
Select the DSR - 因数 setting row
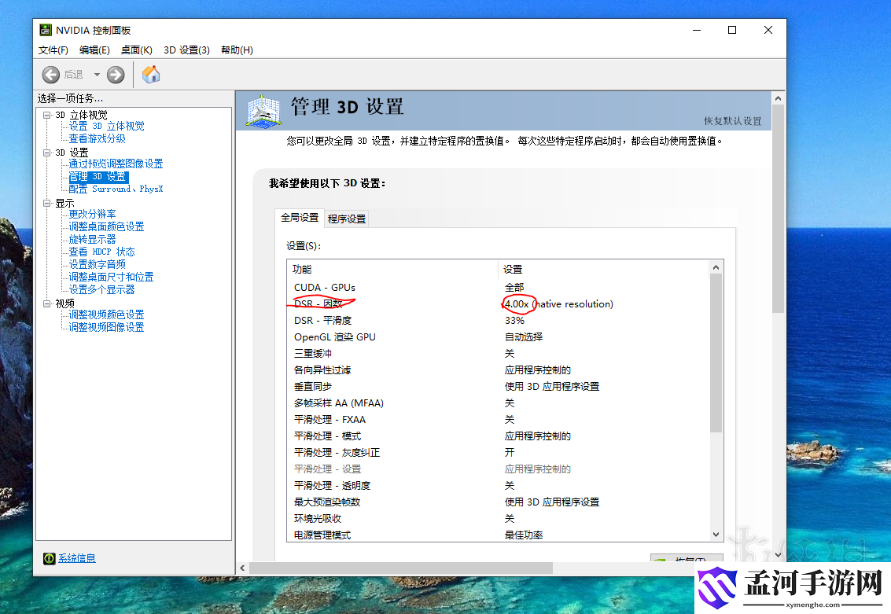click(499, 304)
